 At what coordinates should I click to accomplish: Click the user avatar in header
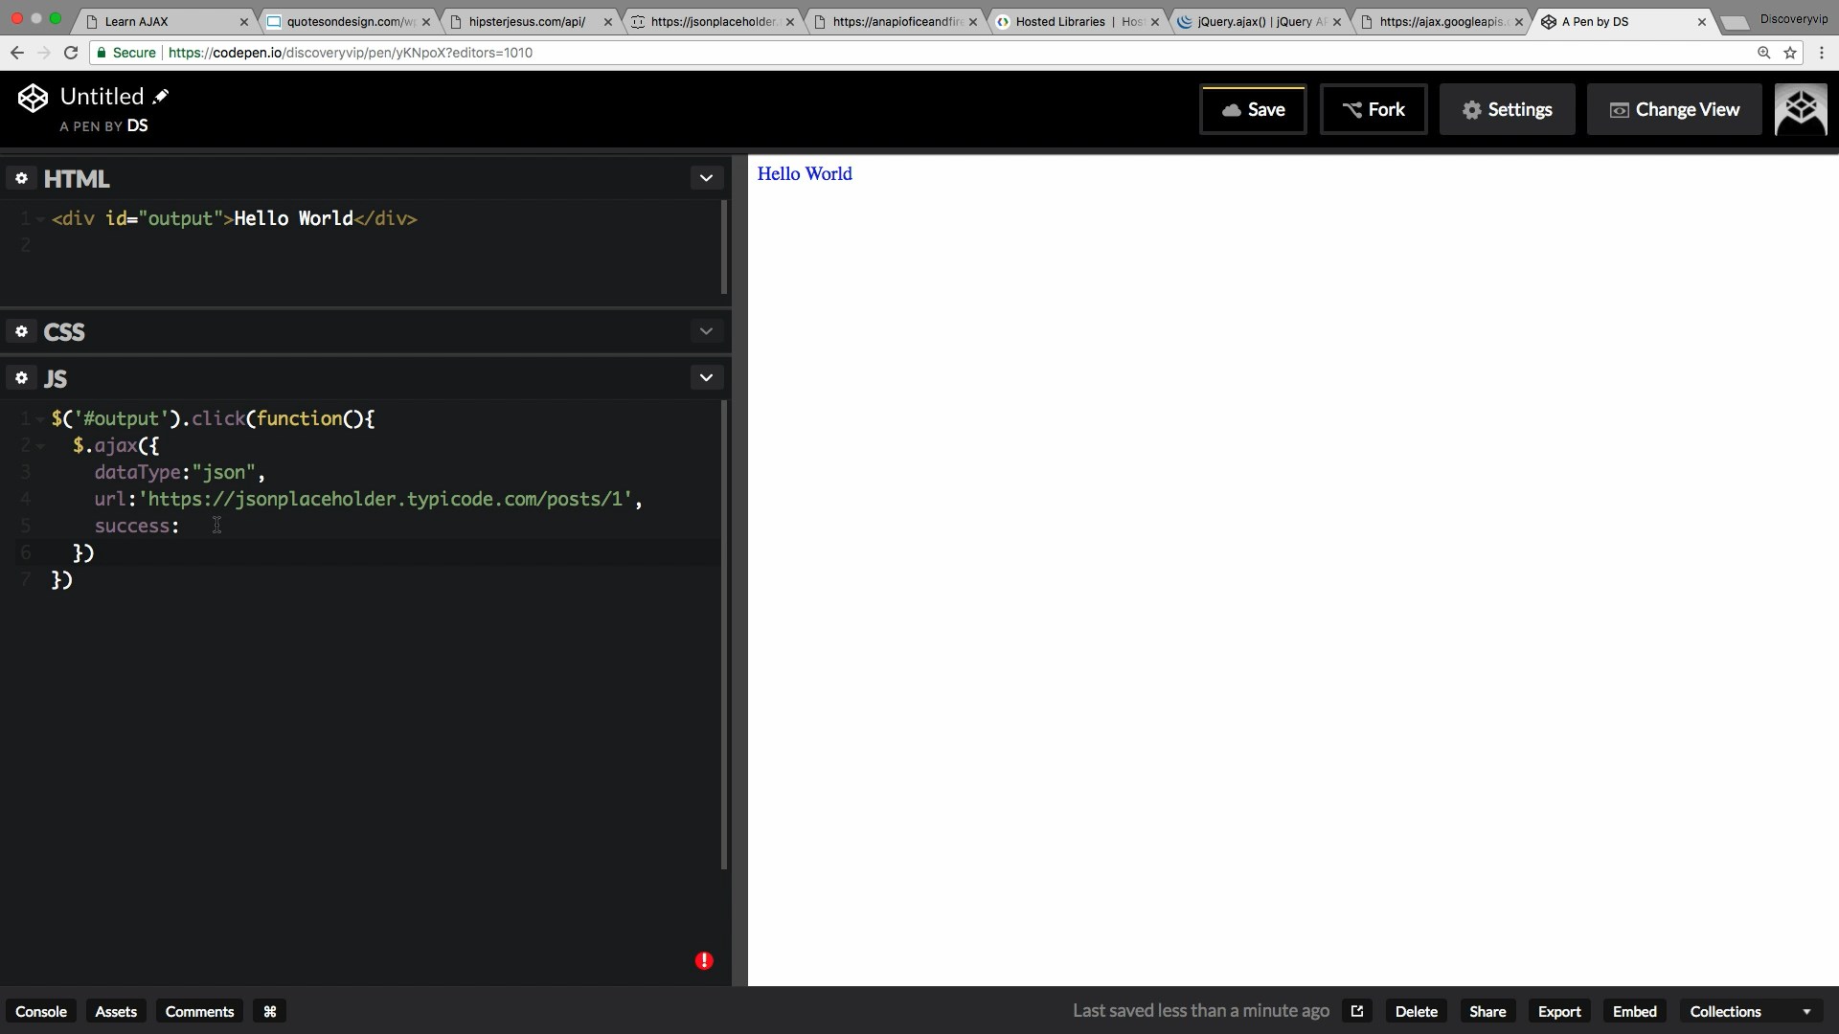coord(1801,109)
